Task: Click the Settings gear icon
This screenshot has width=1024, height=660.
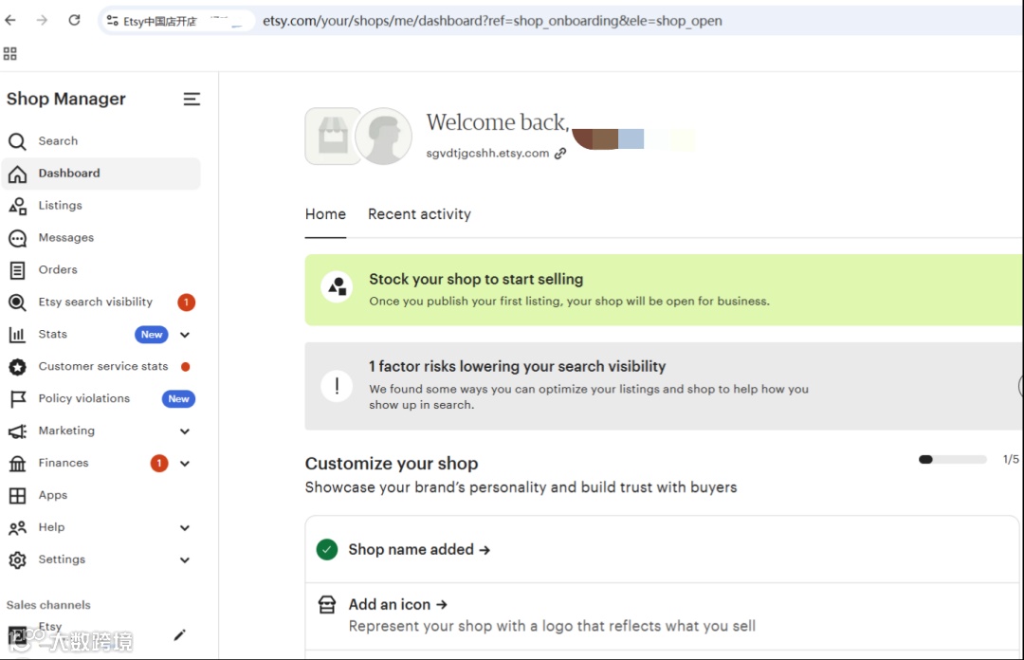Action: (x=17, y=560)
